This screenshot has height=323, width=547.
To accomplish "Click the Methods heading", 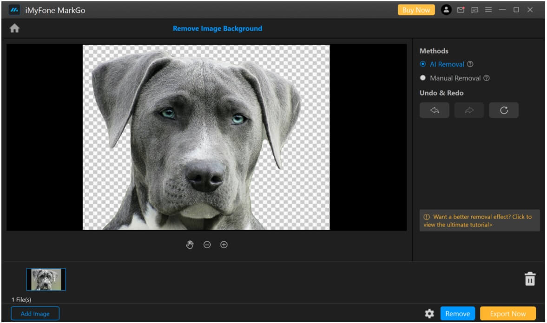I will pyautogui.click(x=434, y=51).
